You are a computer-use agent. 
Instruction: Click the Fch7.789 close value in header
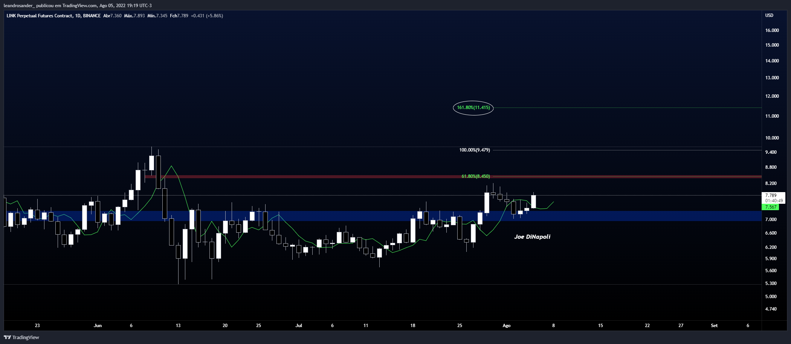[179, 16]
